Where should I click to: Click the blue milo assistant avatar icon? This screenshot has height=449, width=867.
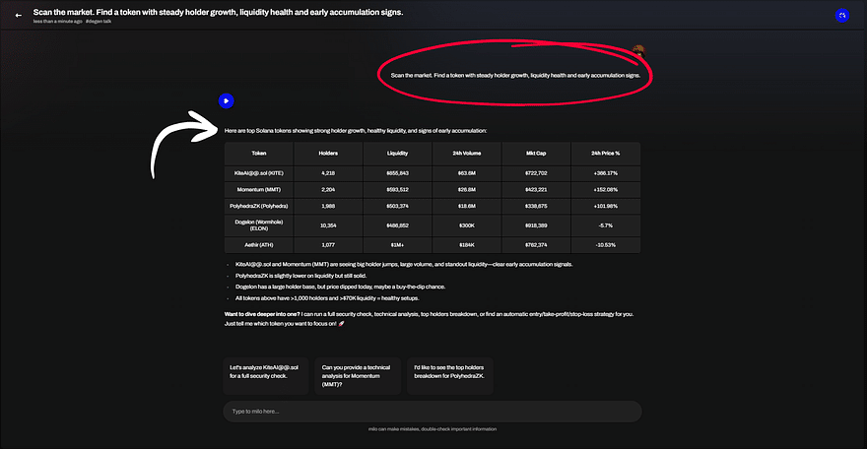226,100
